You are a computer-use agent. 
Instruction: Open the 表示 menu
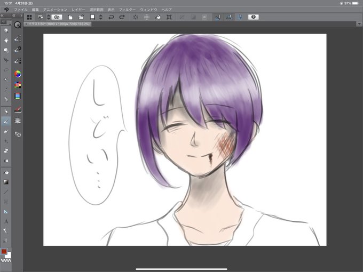(x=111, y=10)
